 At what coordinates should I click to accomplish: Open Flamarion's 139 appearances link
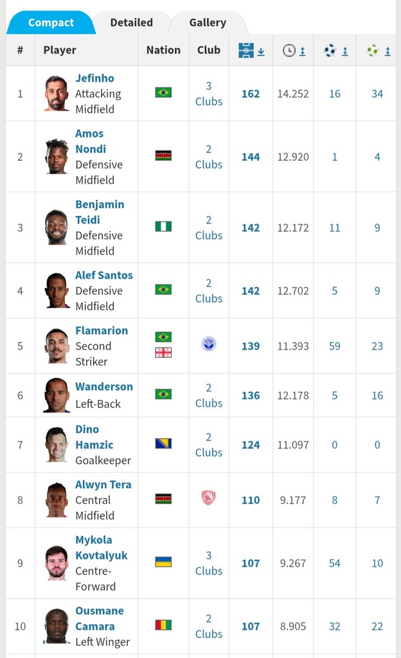[251, 346]
